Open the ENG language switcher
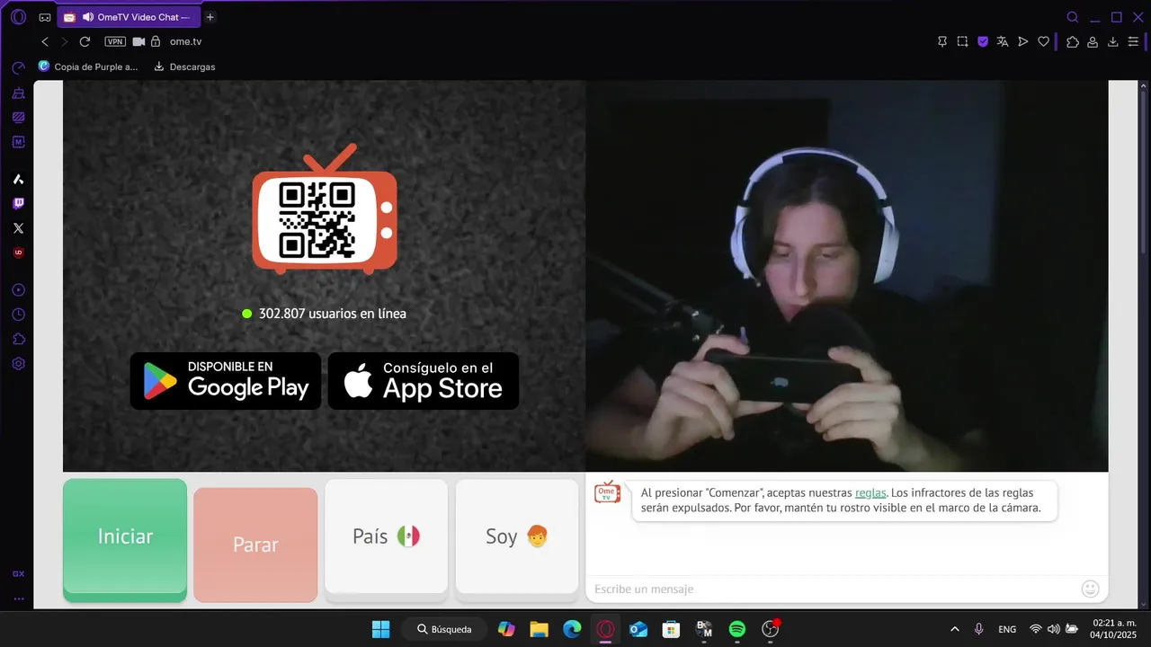The height and width of the screenshot is (647, 1151). point(1007,629)
